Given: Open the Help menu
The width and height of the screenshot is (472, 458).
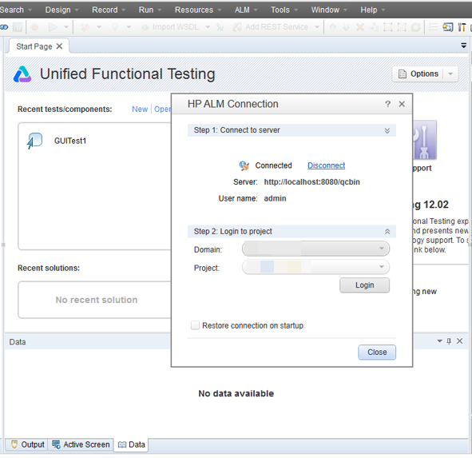Looking at the screenshot, I should point(372,10).
